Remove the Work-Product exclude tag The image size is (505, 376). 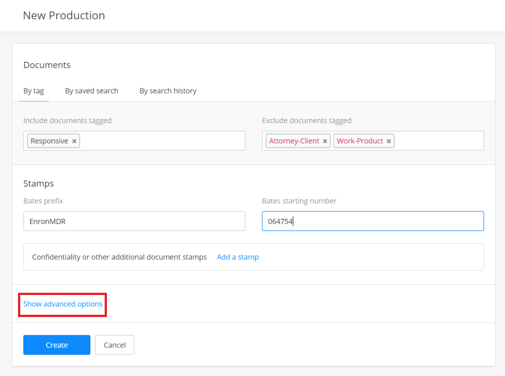[389, 141]
